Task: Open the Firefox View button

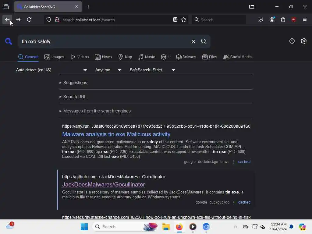Action: pyautogui.click(x=6, y=7)
